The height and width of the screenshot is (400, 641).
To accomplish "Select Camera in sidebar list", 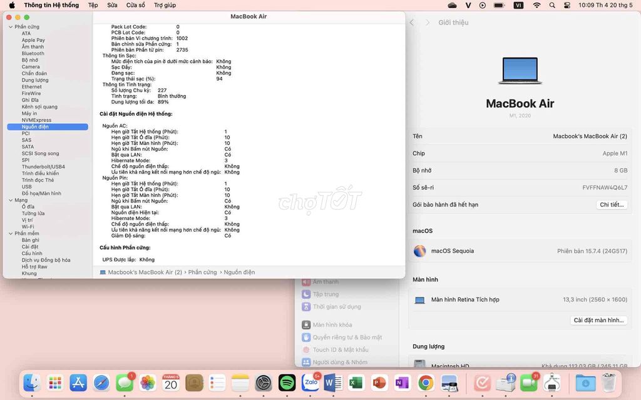I will 31,66.
